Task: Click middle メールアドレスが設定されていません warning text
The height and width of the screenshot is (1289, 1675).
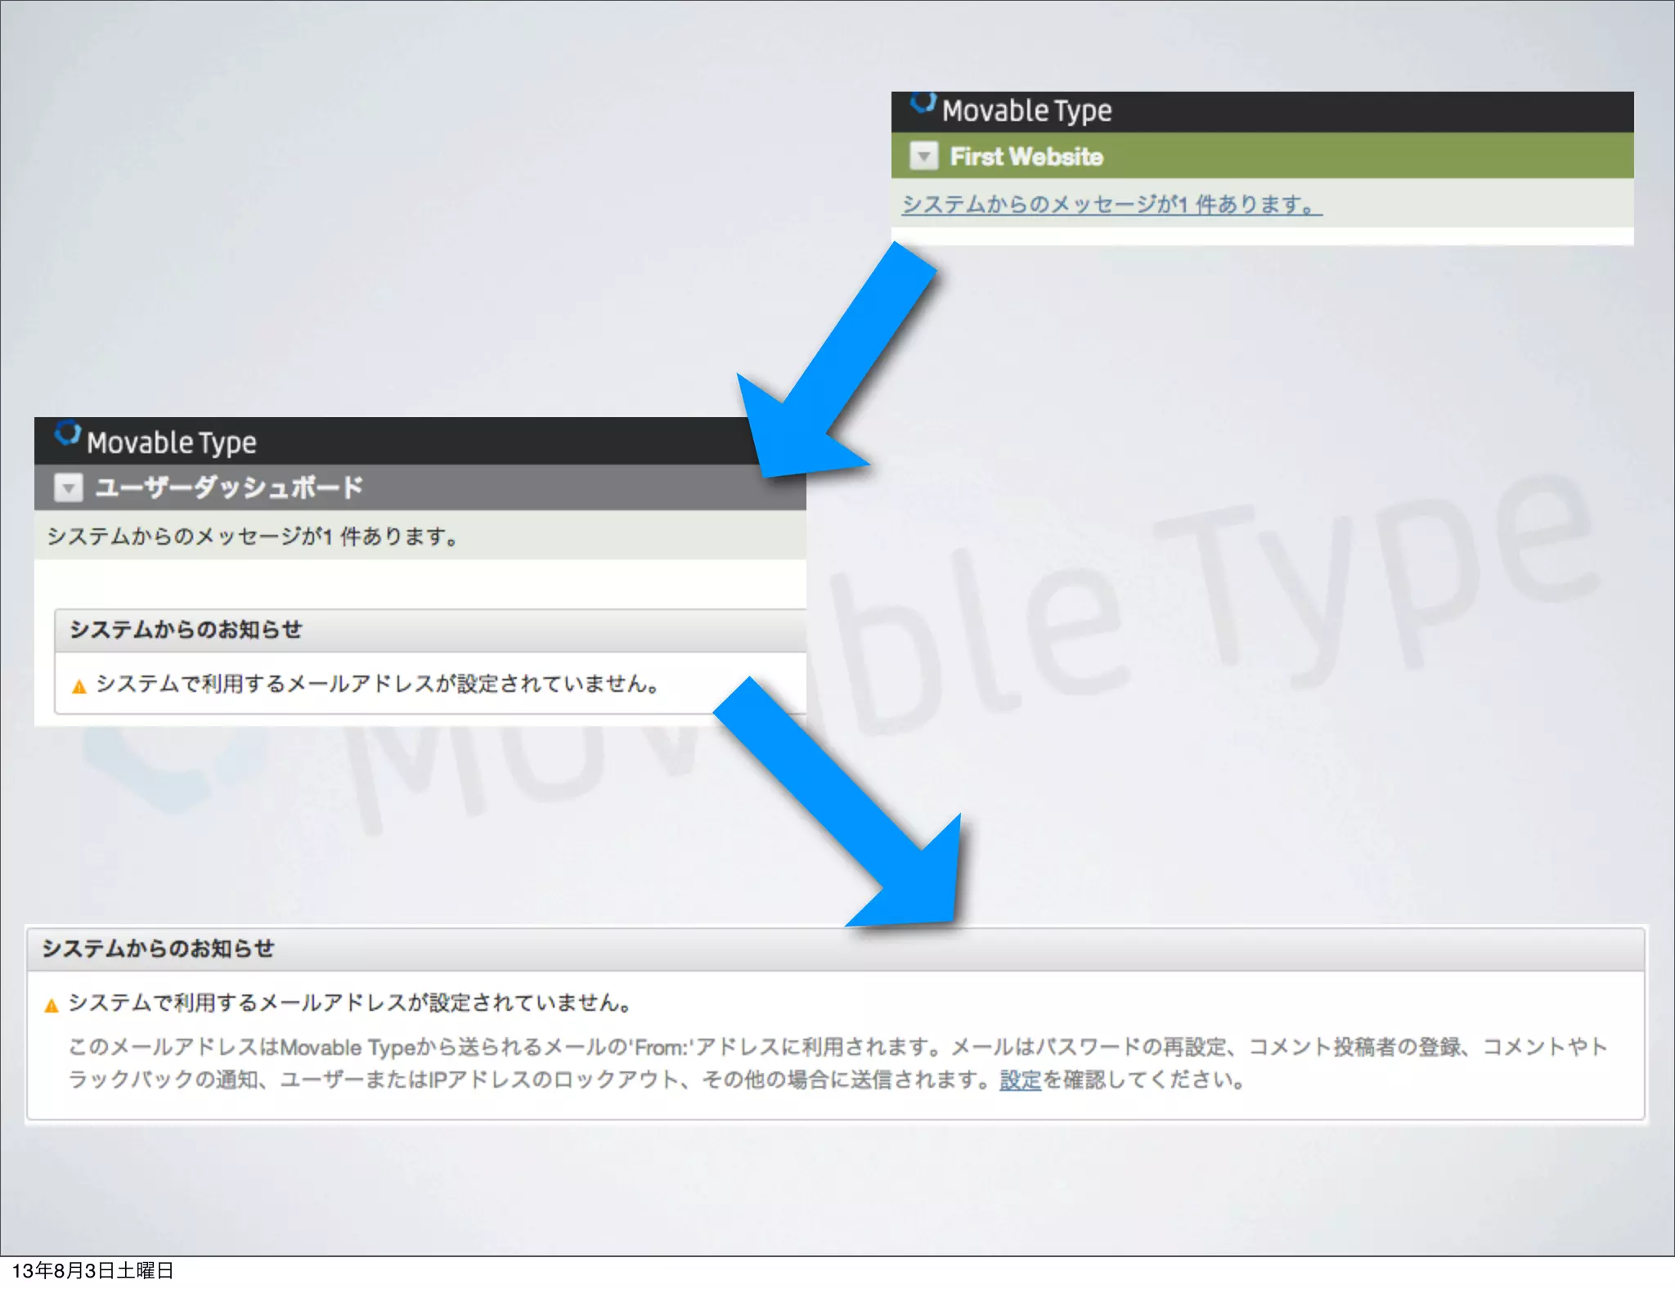Action: point(378,684)
